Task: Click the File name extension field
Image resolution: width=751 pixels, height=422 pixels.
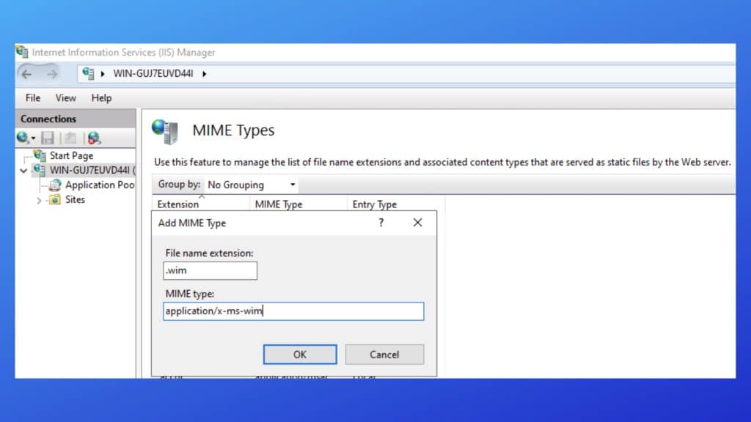Action: coord(210,271)
